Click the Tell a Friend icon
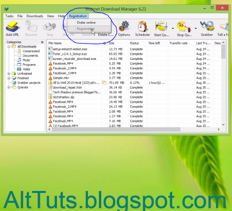This screenshot has width=232, height=211. point(224,26)
